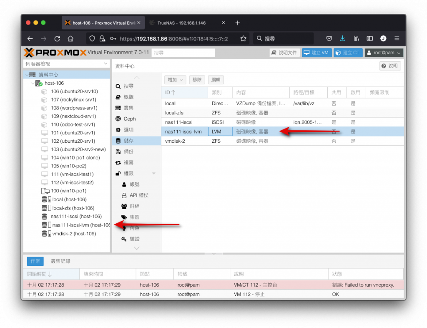Open 增加 add storage dropdown
427x328 pixels.
tap(175, 80)
